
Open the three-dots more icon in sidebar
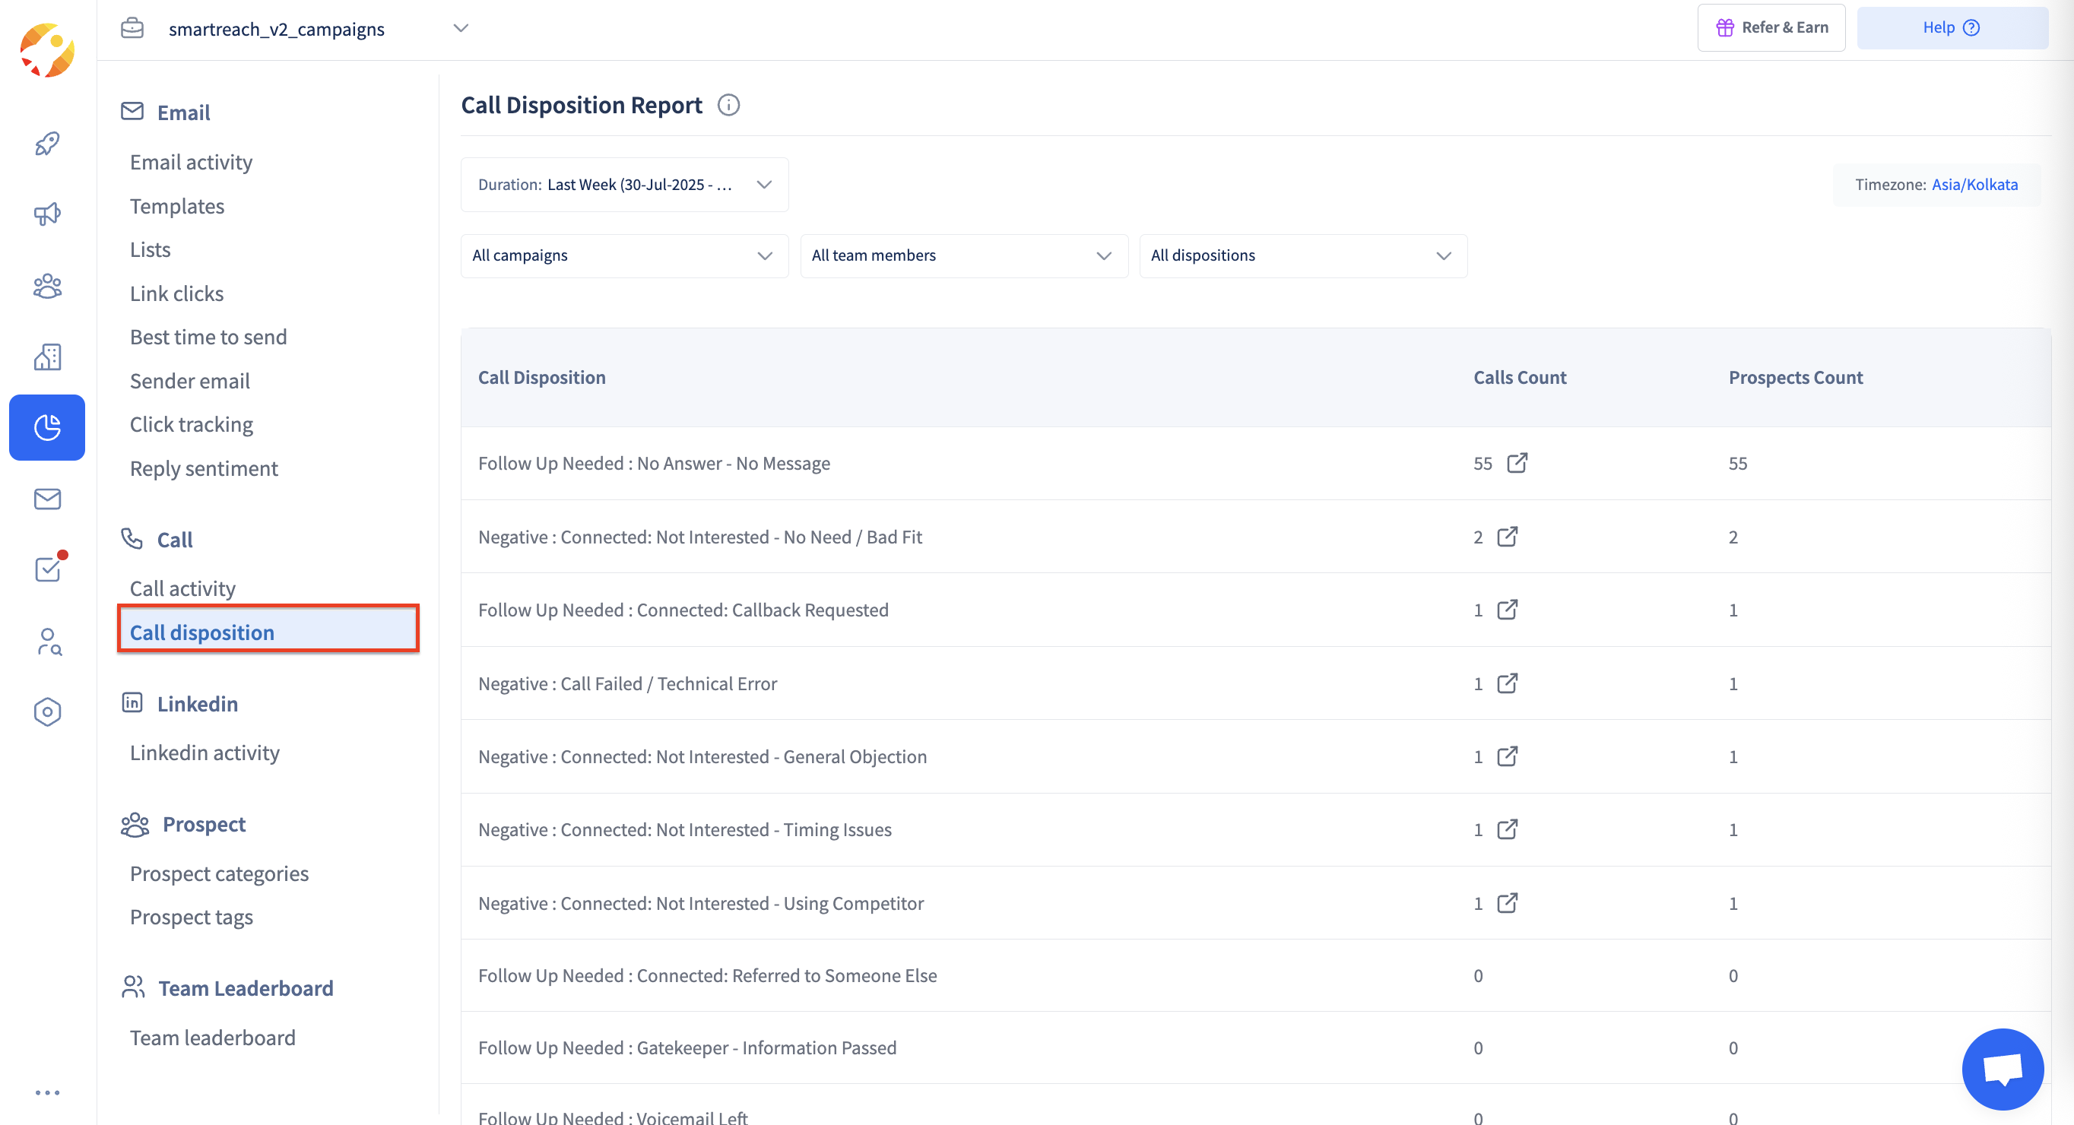(46, 1092)
